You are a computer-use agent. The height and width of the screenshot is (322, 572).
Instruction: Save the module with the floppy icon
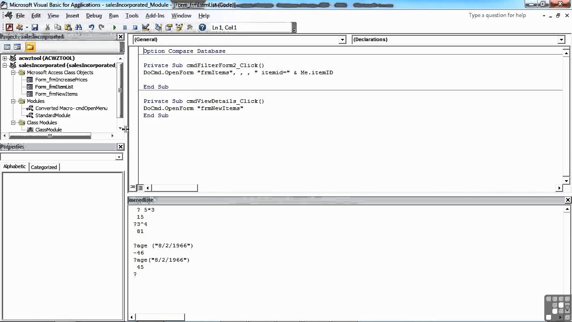pyautogui.click(x=35, y=27)
